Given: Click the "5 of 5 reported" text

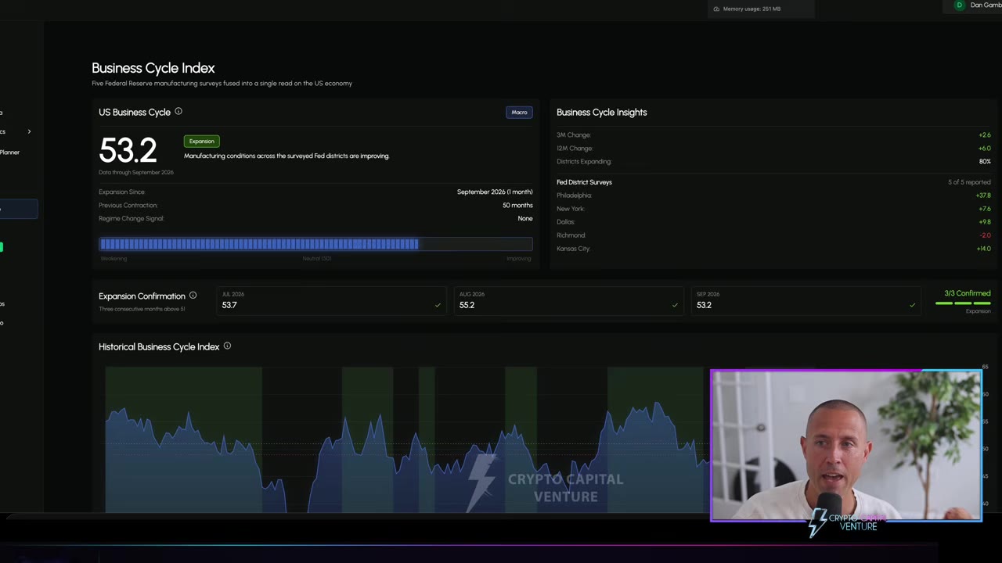Looking at the screenshot, I should click(969, 182).
